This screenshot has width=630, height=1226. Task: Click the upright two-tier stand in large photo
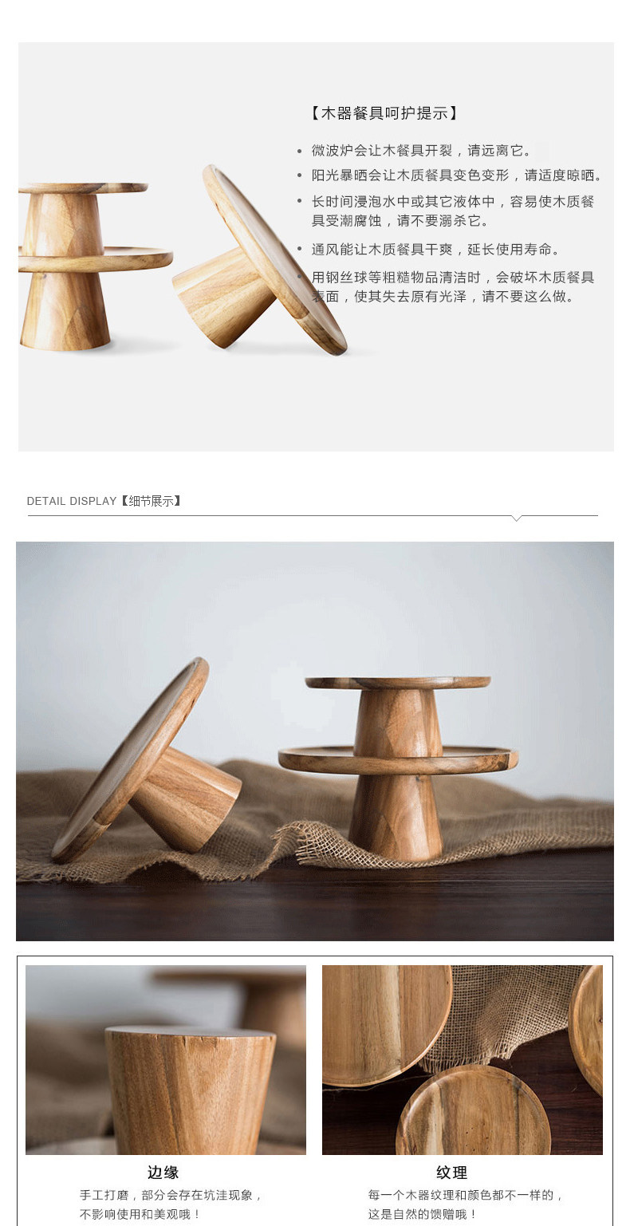pos(398,768)
